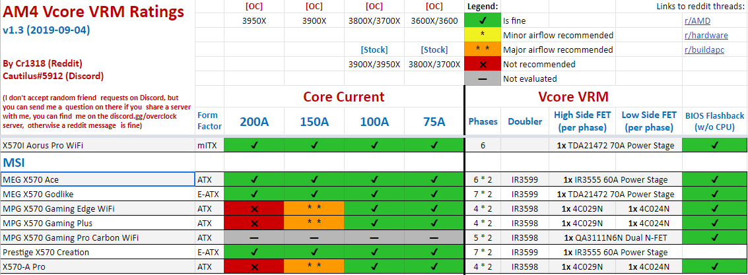This screenshot has width=748, height=275.
Task: Select the 'MEG X570 Ace' cell
Action: (x=97, y=179)
